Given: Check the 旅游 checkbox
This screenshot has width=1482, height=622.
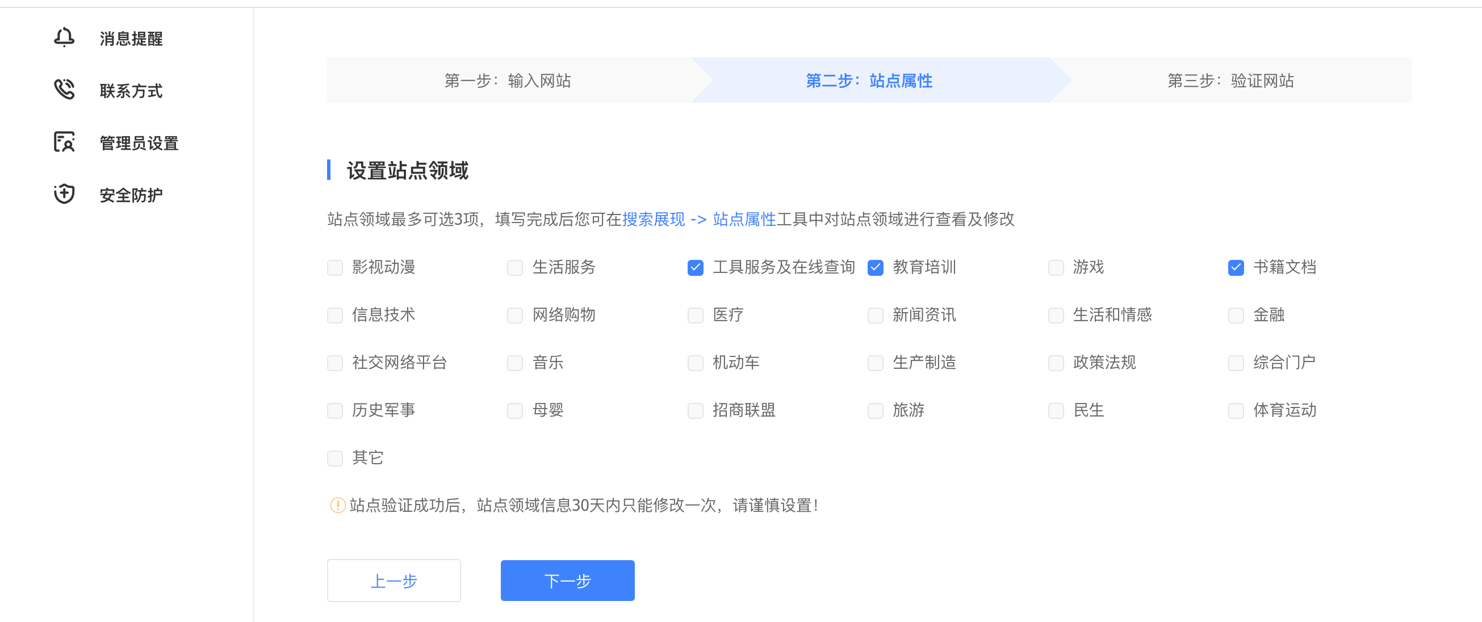Looking at the screenshot, I should point(876,411).
